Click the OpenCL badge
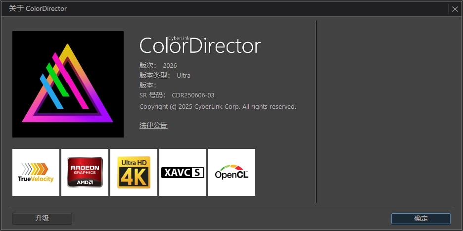Viewport: 463px width, 231px height. [232, 172]
